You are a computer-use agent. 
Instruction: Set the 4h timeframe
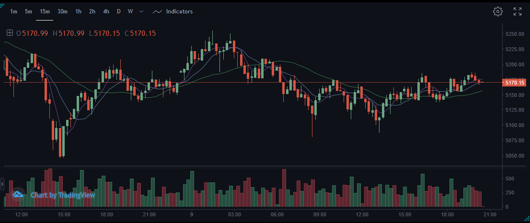click(106, 11)
